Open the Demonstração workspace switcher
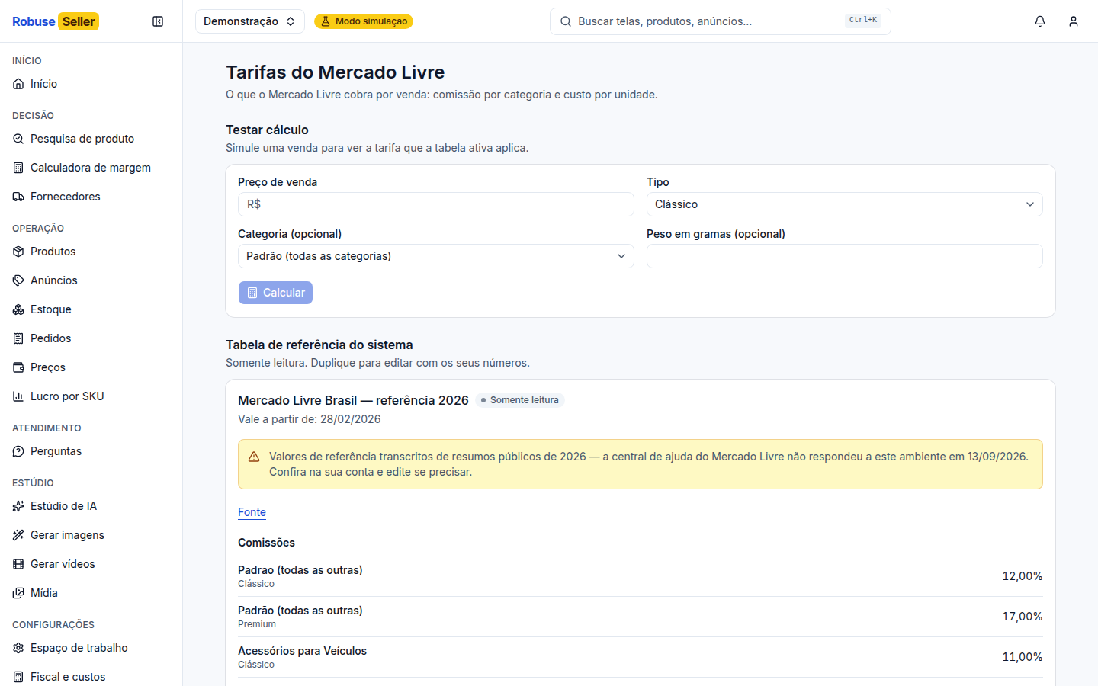1098x686 pixels. click(x=250, y=21)
